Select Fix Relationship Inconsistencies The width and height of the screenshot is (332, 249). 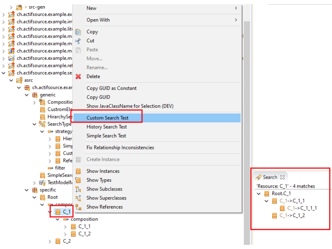click(120, 148)
